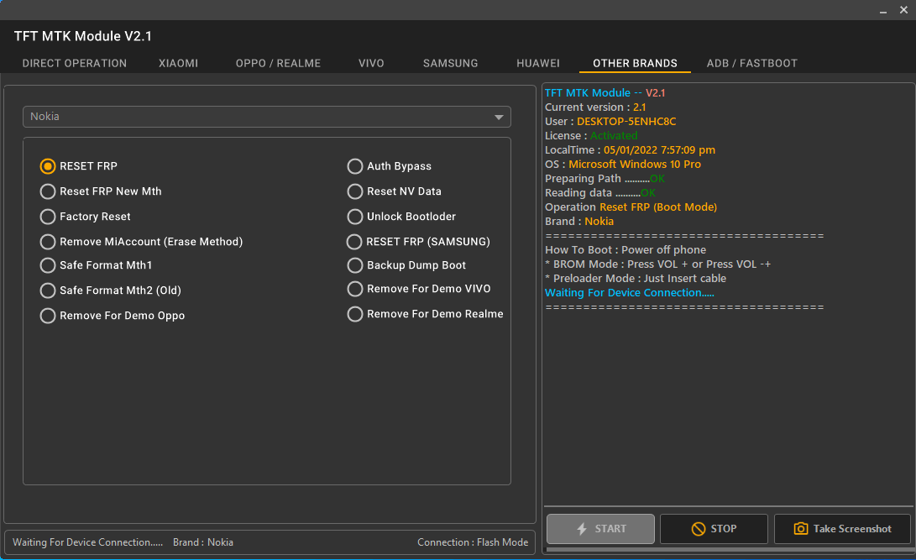The image size is (916, 560).
Task: Select Backup Dump Boot
Action: click(x=354, y=265)
